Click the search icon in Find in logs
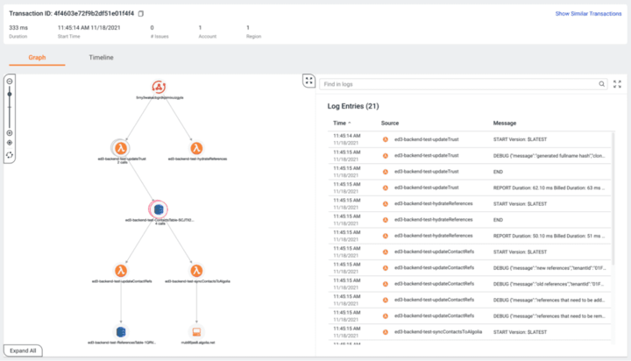Viewport: 631px width, 361px height. 601,84
